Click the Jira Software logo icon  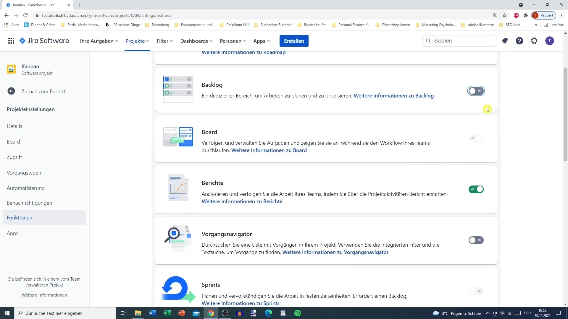pyautogui.click(x=22, y=40)
